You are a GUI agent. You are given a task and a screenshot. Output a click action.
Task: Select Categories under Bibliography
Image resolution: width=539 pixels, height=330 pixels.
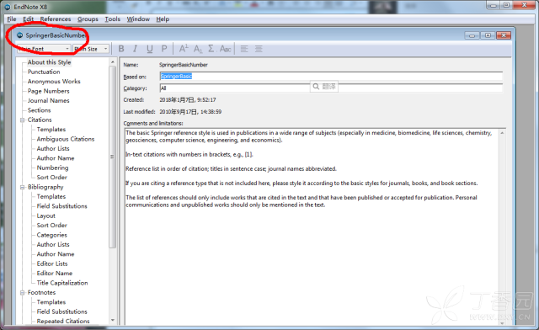[x=52, y=235]
